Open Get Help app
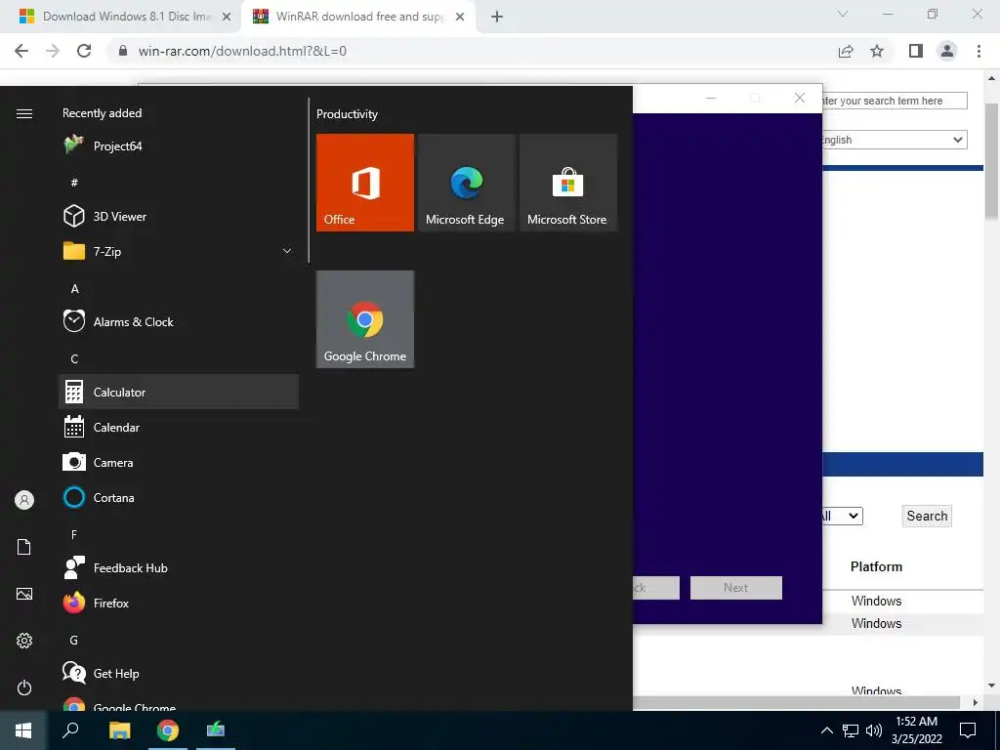The image size is (1000, 750). (x=179, y=673)
